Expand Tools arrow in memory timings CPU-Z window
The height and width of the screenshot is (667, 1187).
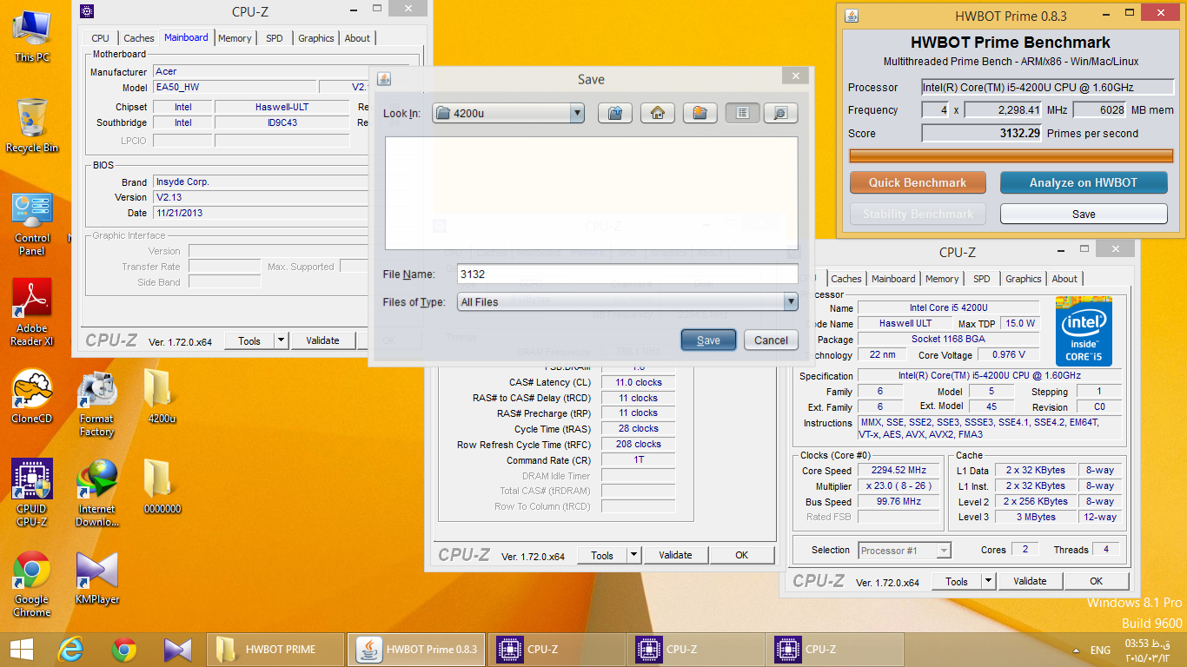pyautogui.click(x=633, y=555)
